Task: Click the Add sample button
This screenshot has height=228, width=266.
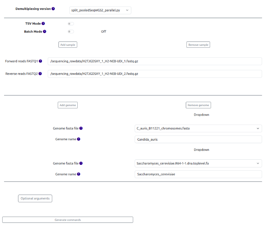Action: pyautogui.click(x=68, y=45)
